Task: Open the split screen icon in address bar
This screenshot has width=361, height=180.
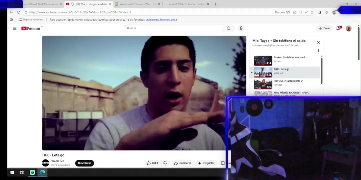Action: pyautogui.click(x=295, y=12)
